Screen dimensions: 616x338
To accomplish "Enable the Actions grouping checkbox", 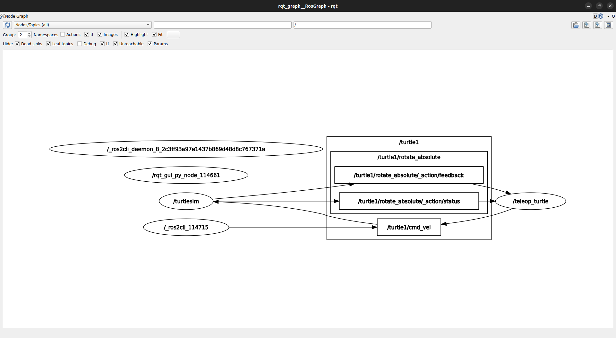I will point(63,34).
